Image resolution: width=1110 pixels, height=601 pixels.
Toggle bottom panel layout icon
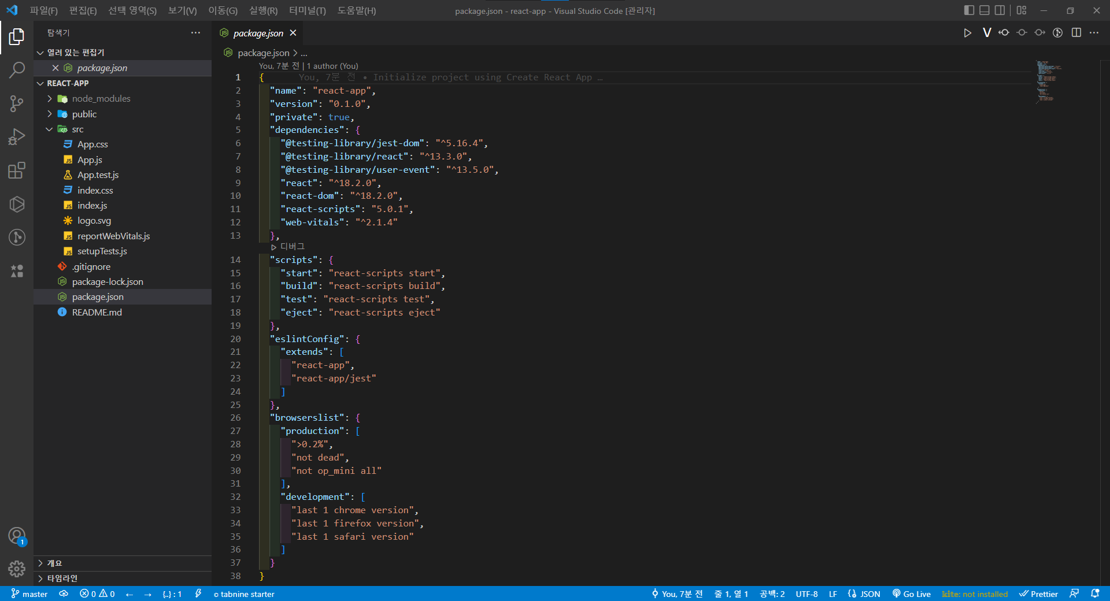click(x=985, y=10)
